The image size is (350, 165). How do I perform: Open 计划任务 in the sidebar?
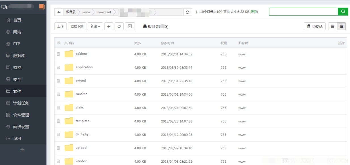tap(23, 103)
